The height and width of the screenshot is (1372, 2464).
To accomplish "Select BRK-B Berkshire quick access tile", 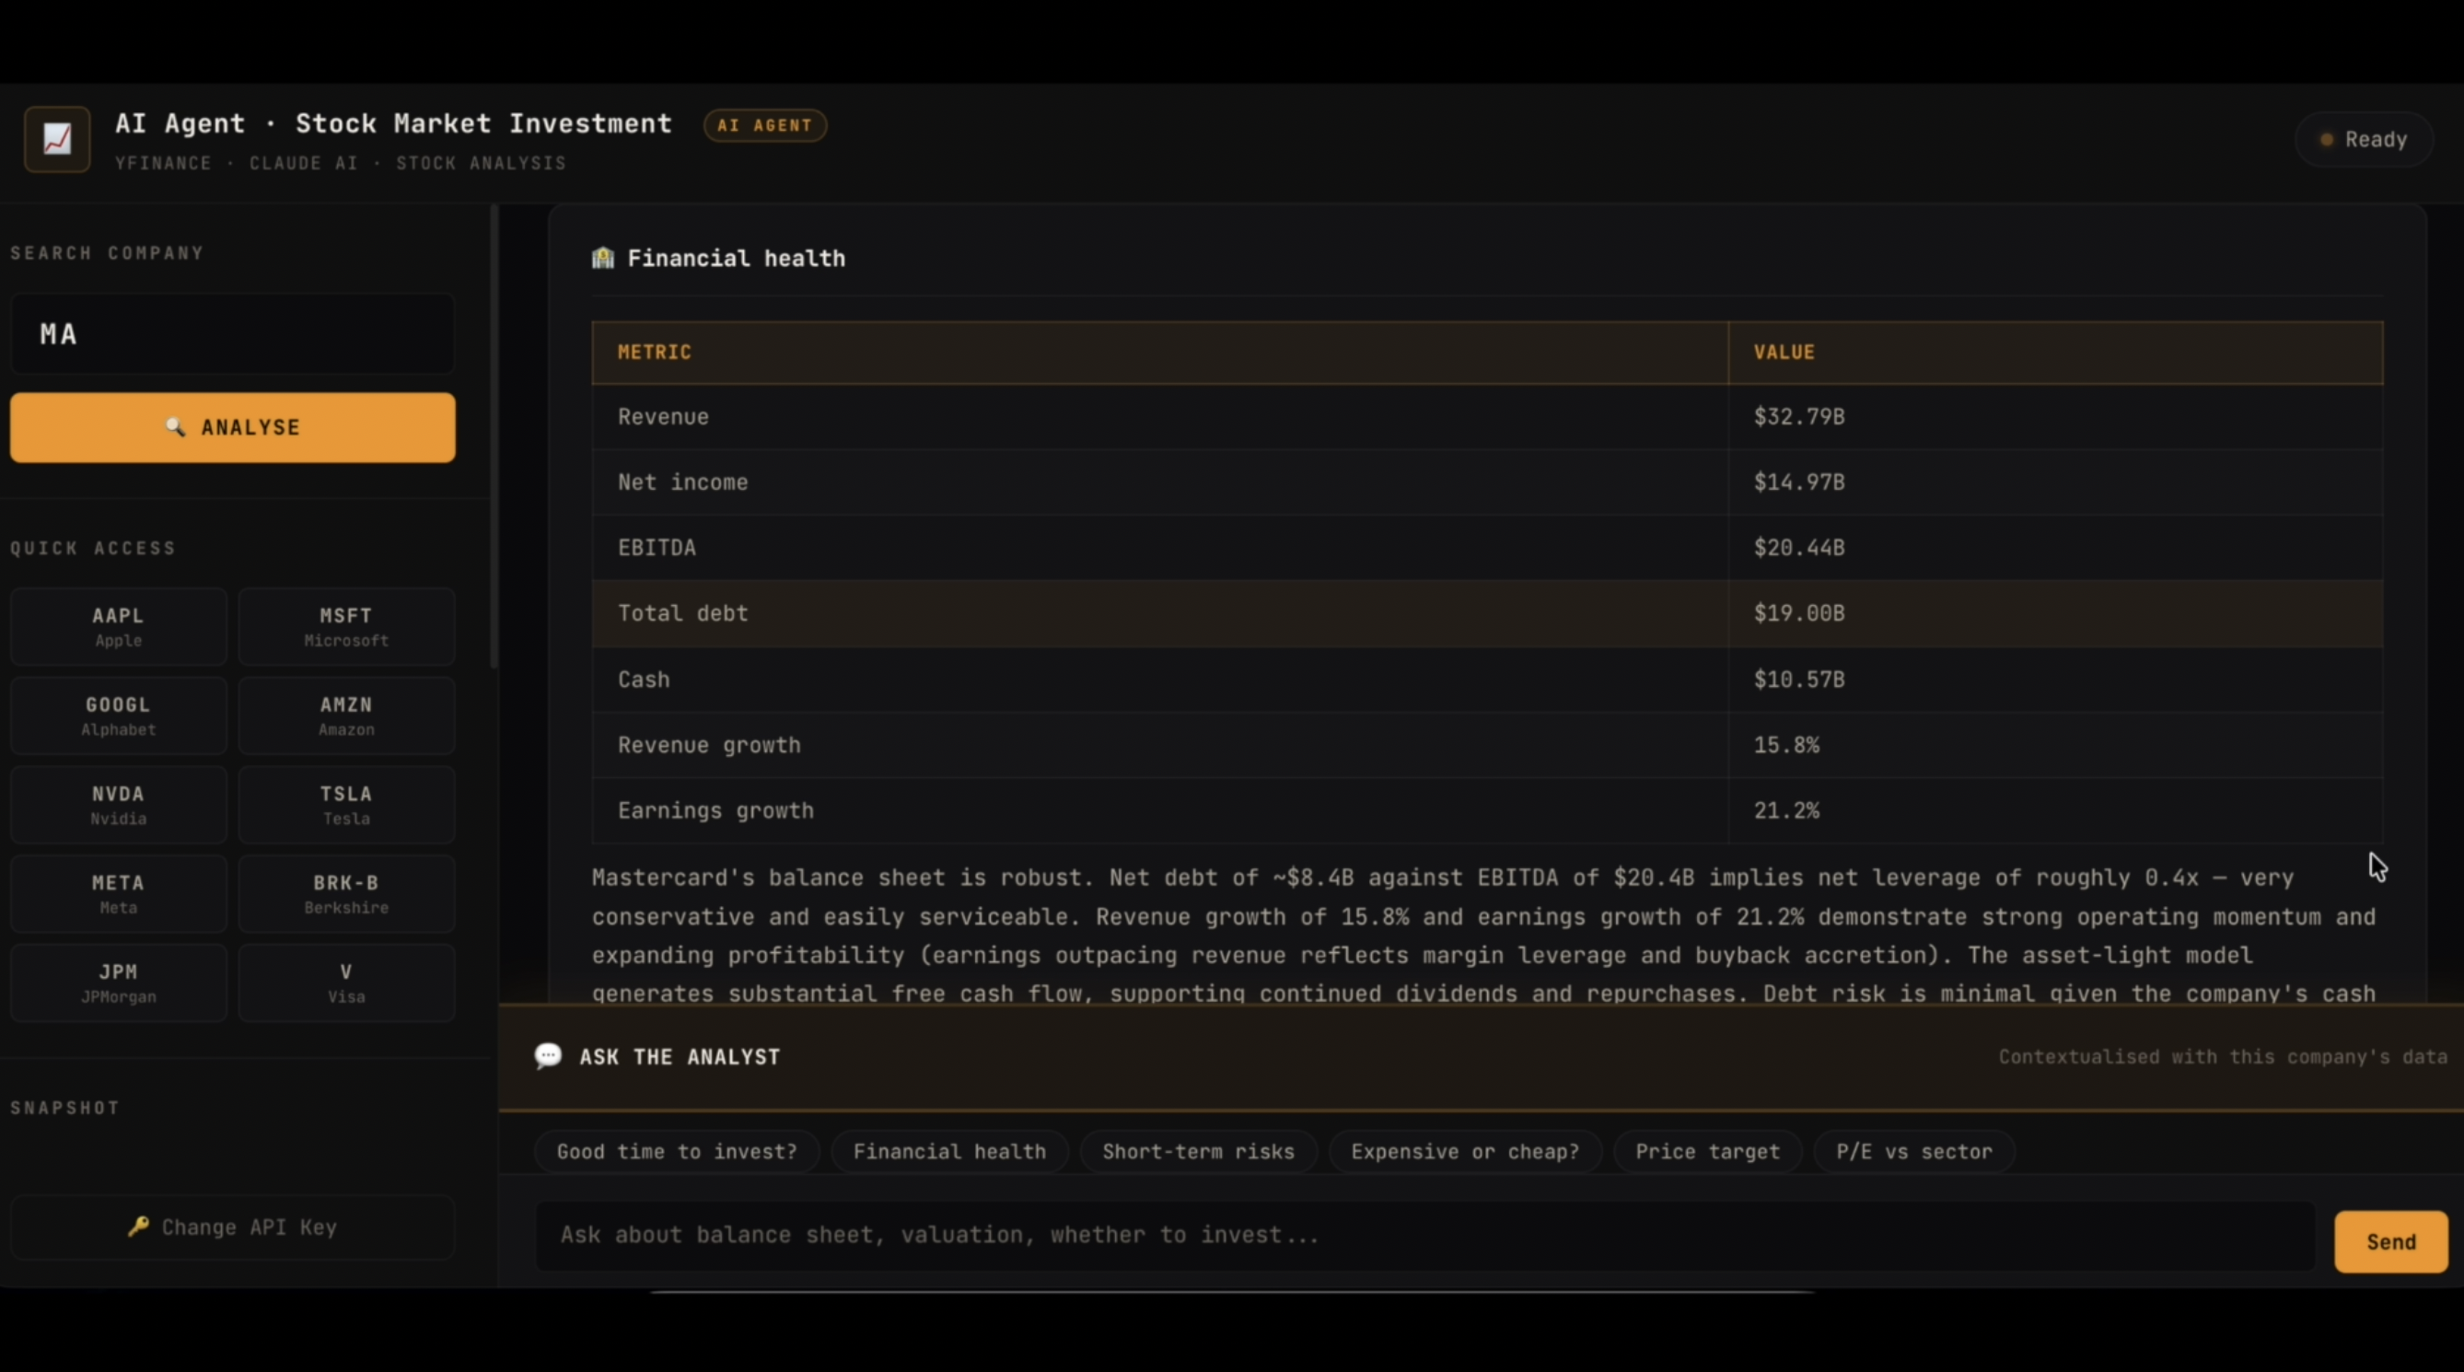I will pos(346,893).
